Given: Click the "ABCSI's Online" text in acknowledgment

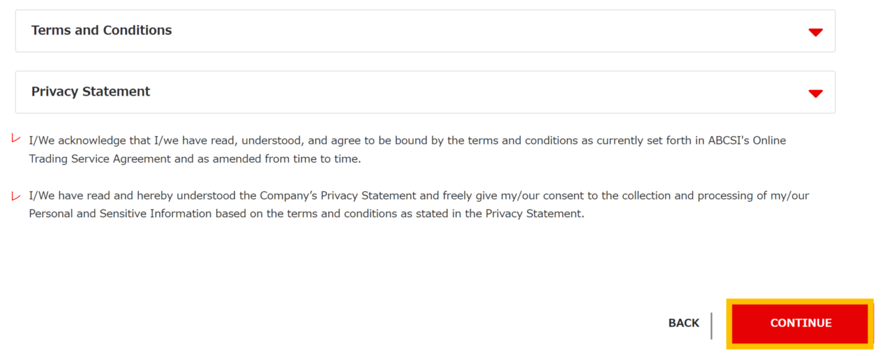Looking at the screenshot, I should tap(747, 141).
